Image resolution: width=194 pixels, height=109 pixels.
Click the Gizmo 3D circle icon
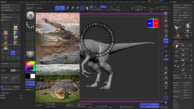coord(82,8)
